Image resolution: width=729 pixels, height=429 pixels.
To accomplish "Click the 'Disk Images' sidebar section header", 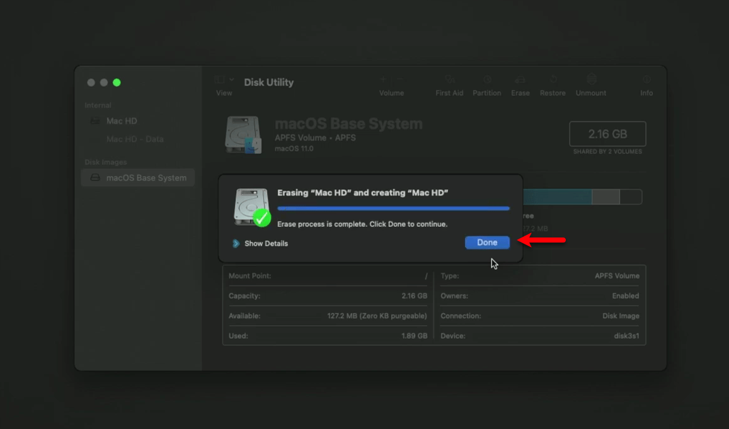I will (x=105, y=162).
